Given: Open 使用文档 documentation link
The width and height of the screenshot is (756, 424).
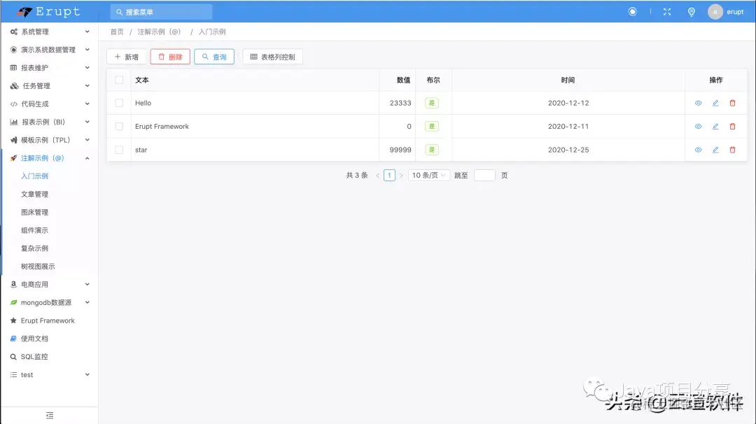Looking at the screenshot, I should (35, 339).
